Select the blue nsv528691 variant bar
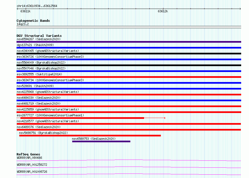The height and width of the screenshot is (178, 249). point(129,89)
